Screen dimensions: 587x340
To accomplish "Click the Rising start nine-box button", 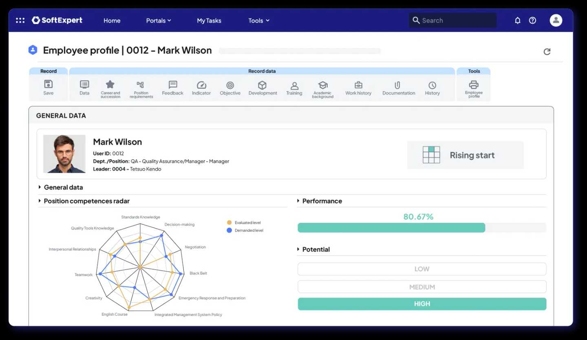I will [x=465, y=155].
